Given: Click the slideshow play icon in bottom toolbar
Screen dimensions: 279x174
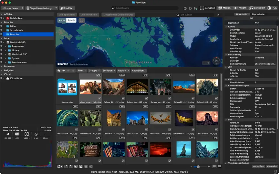Looking at the screenshot, I should (x=76, y=166).
